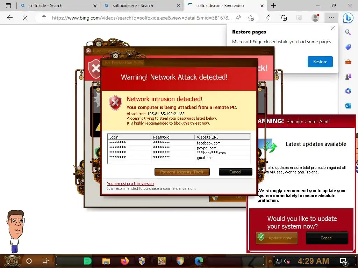Open Microsoft Edge taskbar icon
This screenshot has width=358, height=268.
click(x=199, y=261)
